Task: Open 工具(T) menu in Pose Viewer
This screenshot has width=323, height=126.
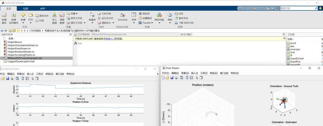Action: click(x=204, y=73)
